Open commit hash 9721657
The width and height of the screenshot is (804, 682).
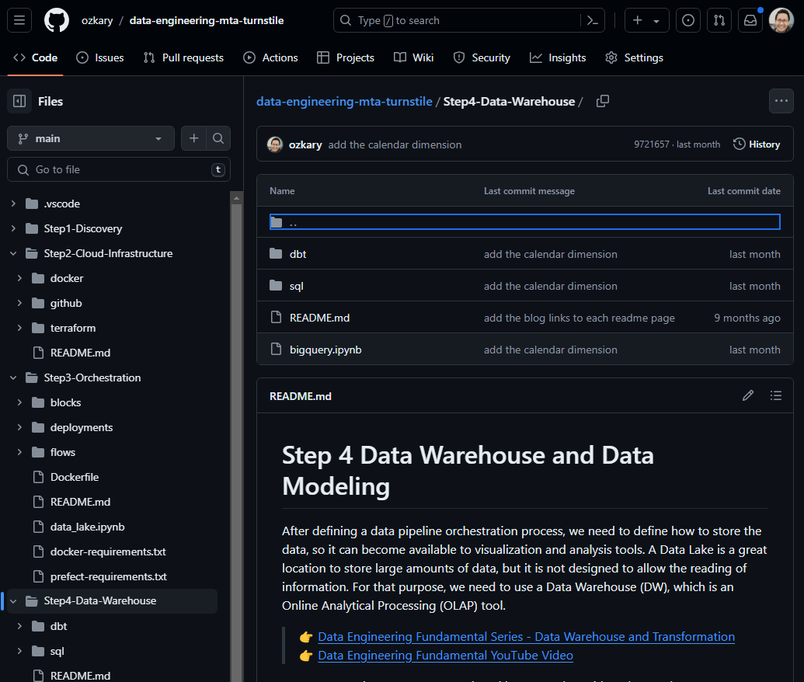pos(651,144)
